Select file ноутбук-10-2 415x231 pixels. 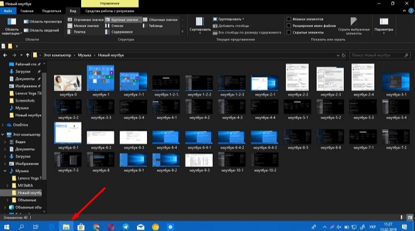[264, 163]
